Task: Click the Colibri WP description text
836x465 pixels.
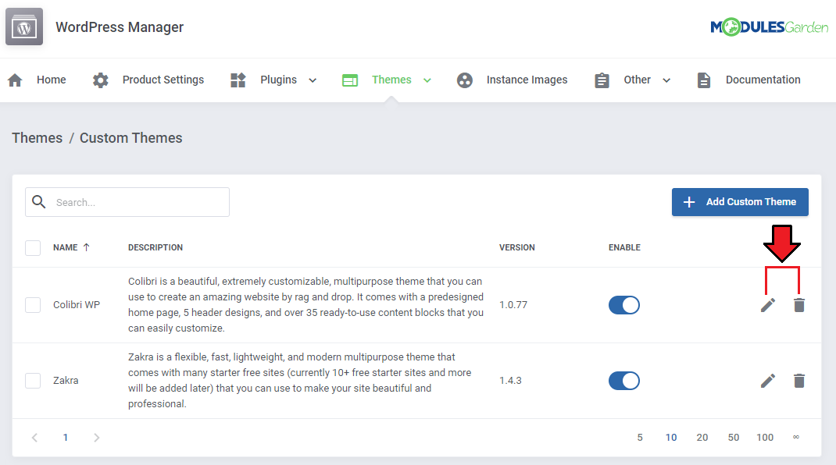Action: pyautogui.click(x=305, y=305)
